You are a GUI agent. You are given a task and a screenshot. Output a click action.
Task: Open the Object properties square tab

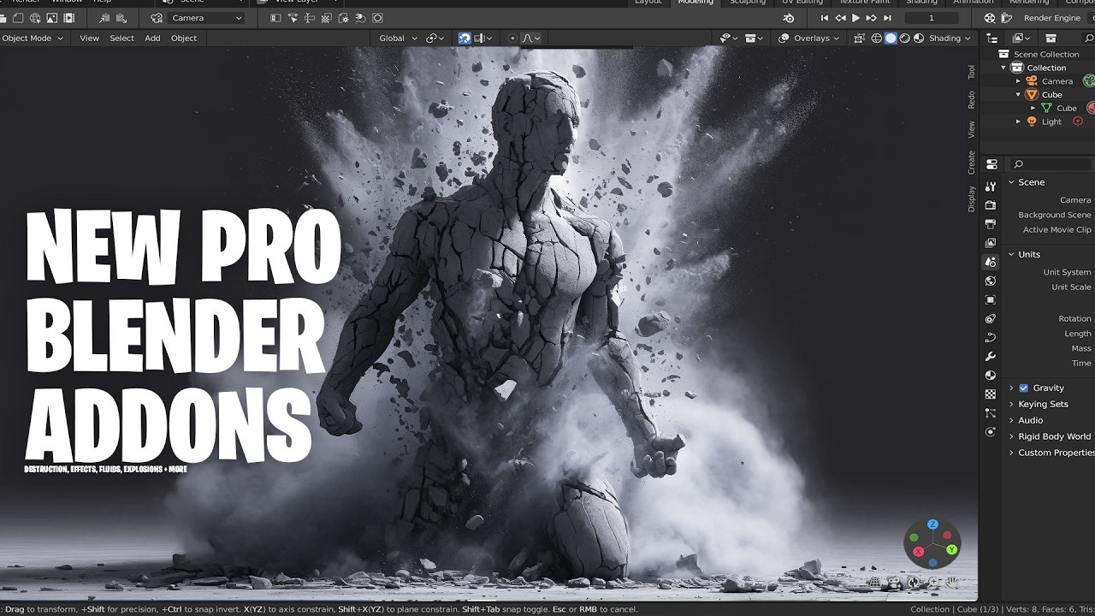(991, 299)
